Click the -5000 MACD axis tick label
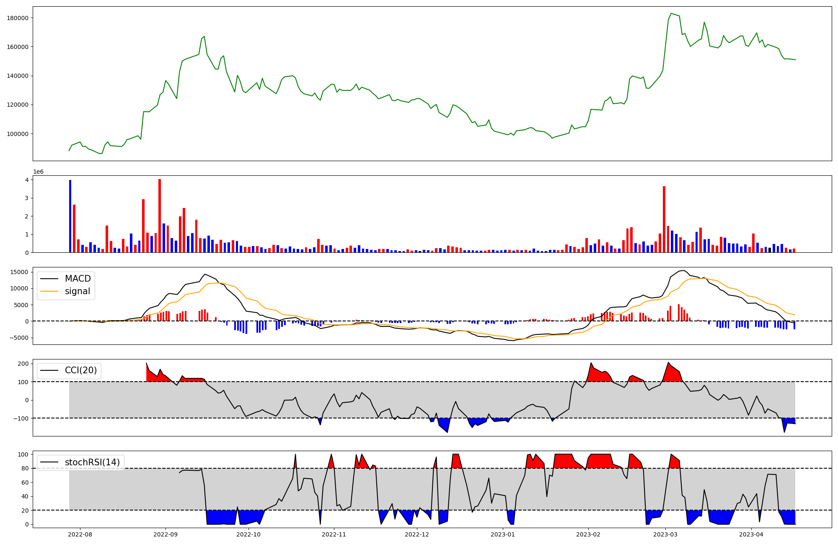The image size is (838, 544). click(x=19, y=338)
